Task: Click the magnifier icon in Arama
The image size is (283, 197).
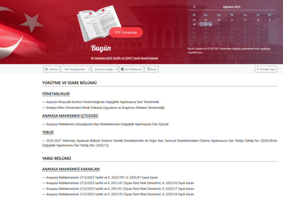Action: (46, 69)
